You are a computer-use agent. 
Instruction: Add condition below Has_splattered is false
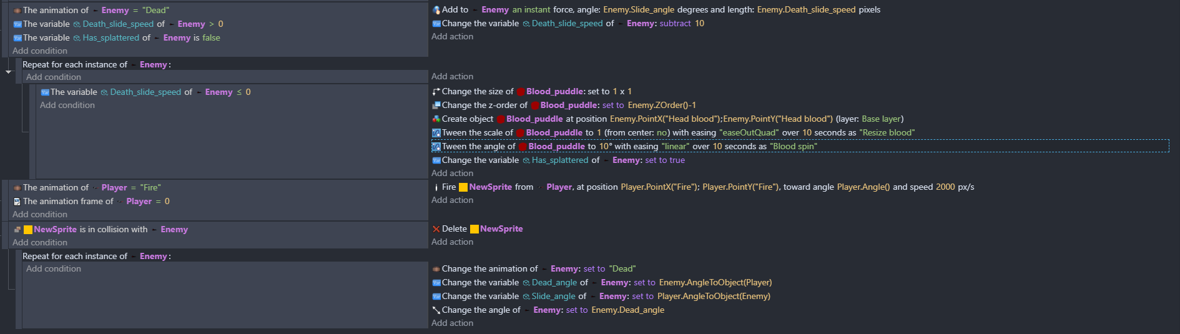pos(40,51)
